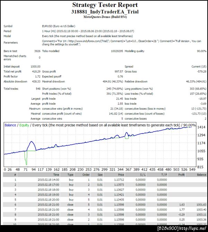Click Short positions value '245 (74.69%)'
This screenshot has height=232, width=208.
(x=115, y=89)
